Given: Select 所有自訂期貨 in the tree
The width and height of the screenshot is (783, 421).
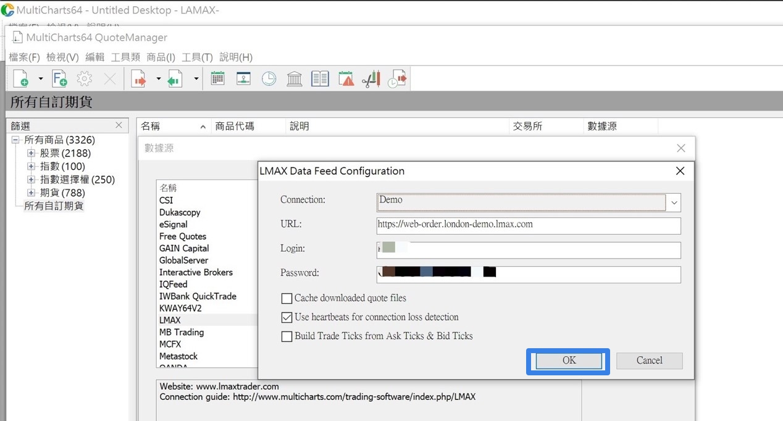Looking at the screenshot, I should click(54, 206).
